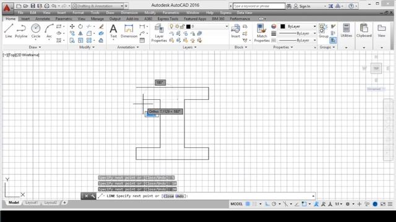Close the command line window
This screenshot has width=396, height=222.
pyautogui.click(x=86, y=196)
